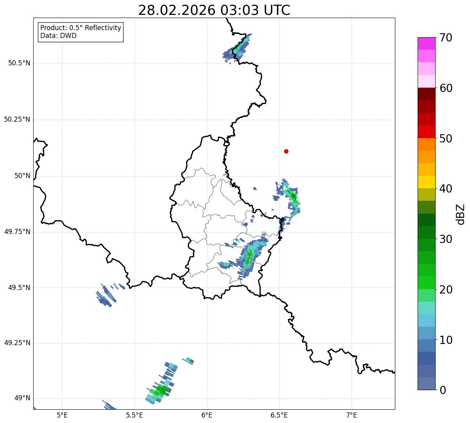Click the blue echo streaks near 49.5°N 5.3°E
The height and width of the screenshot is (423, 470).
(107, 295)
